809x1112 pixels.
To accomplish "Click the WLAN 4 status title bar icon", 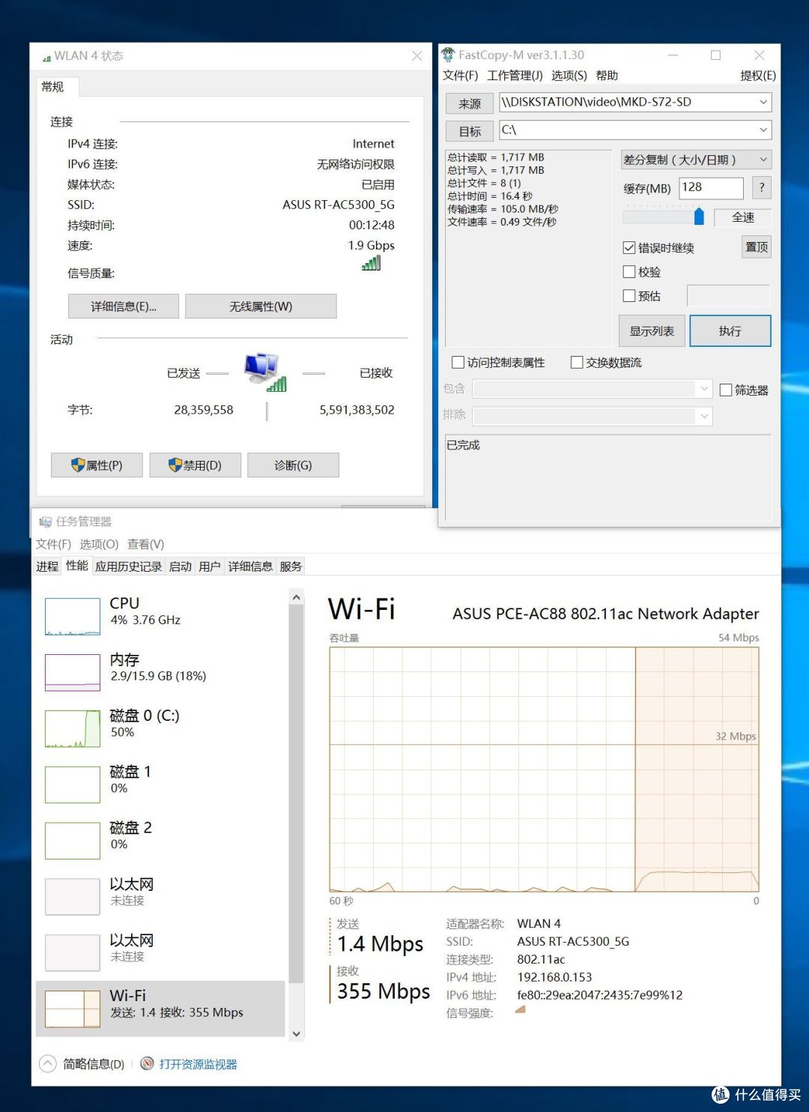I will pyautogui.click(x=46, y=57).
